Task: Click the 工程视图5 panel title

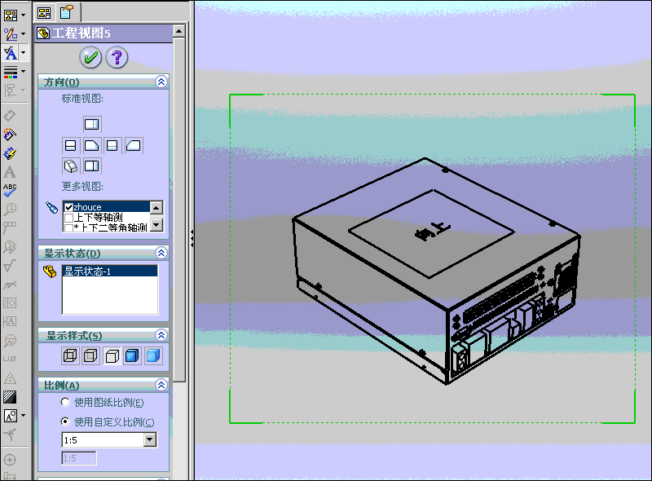Action: 81,33
